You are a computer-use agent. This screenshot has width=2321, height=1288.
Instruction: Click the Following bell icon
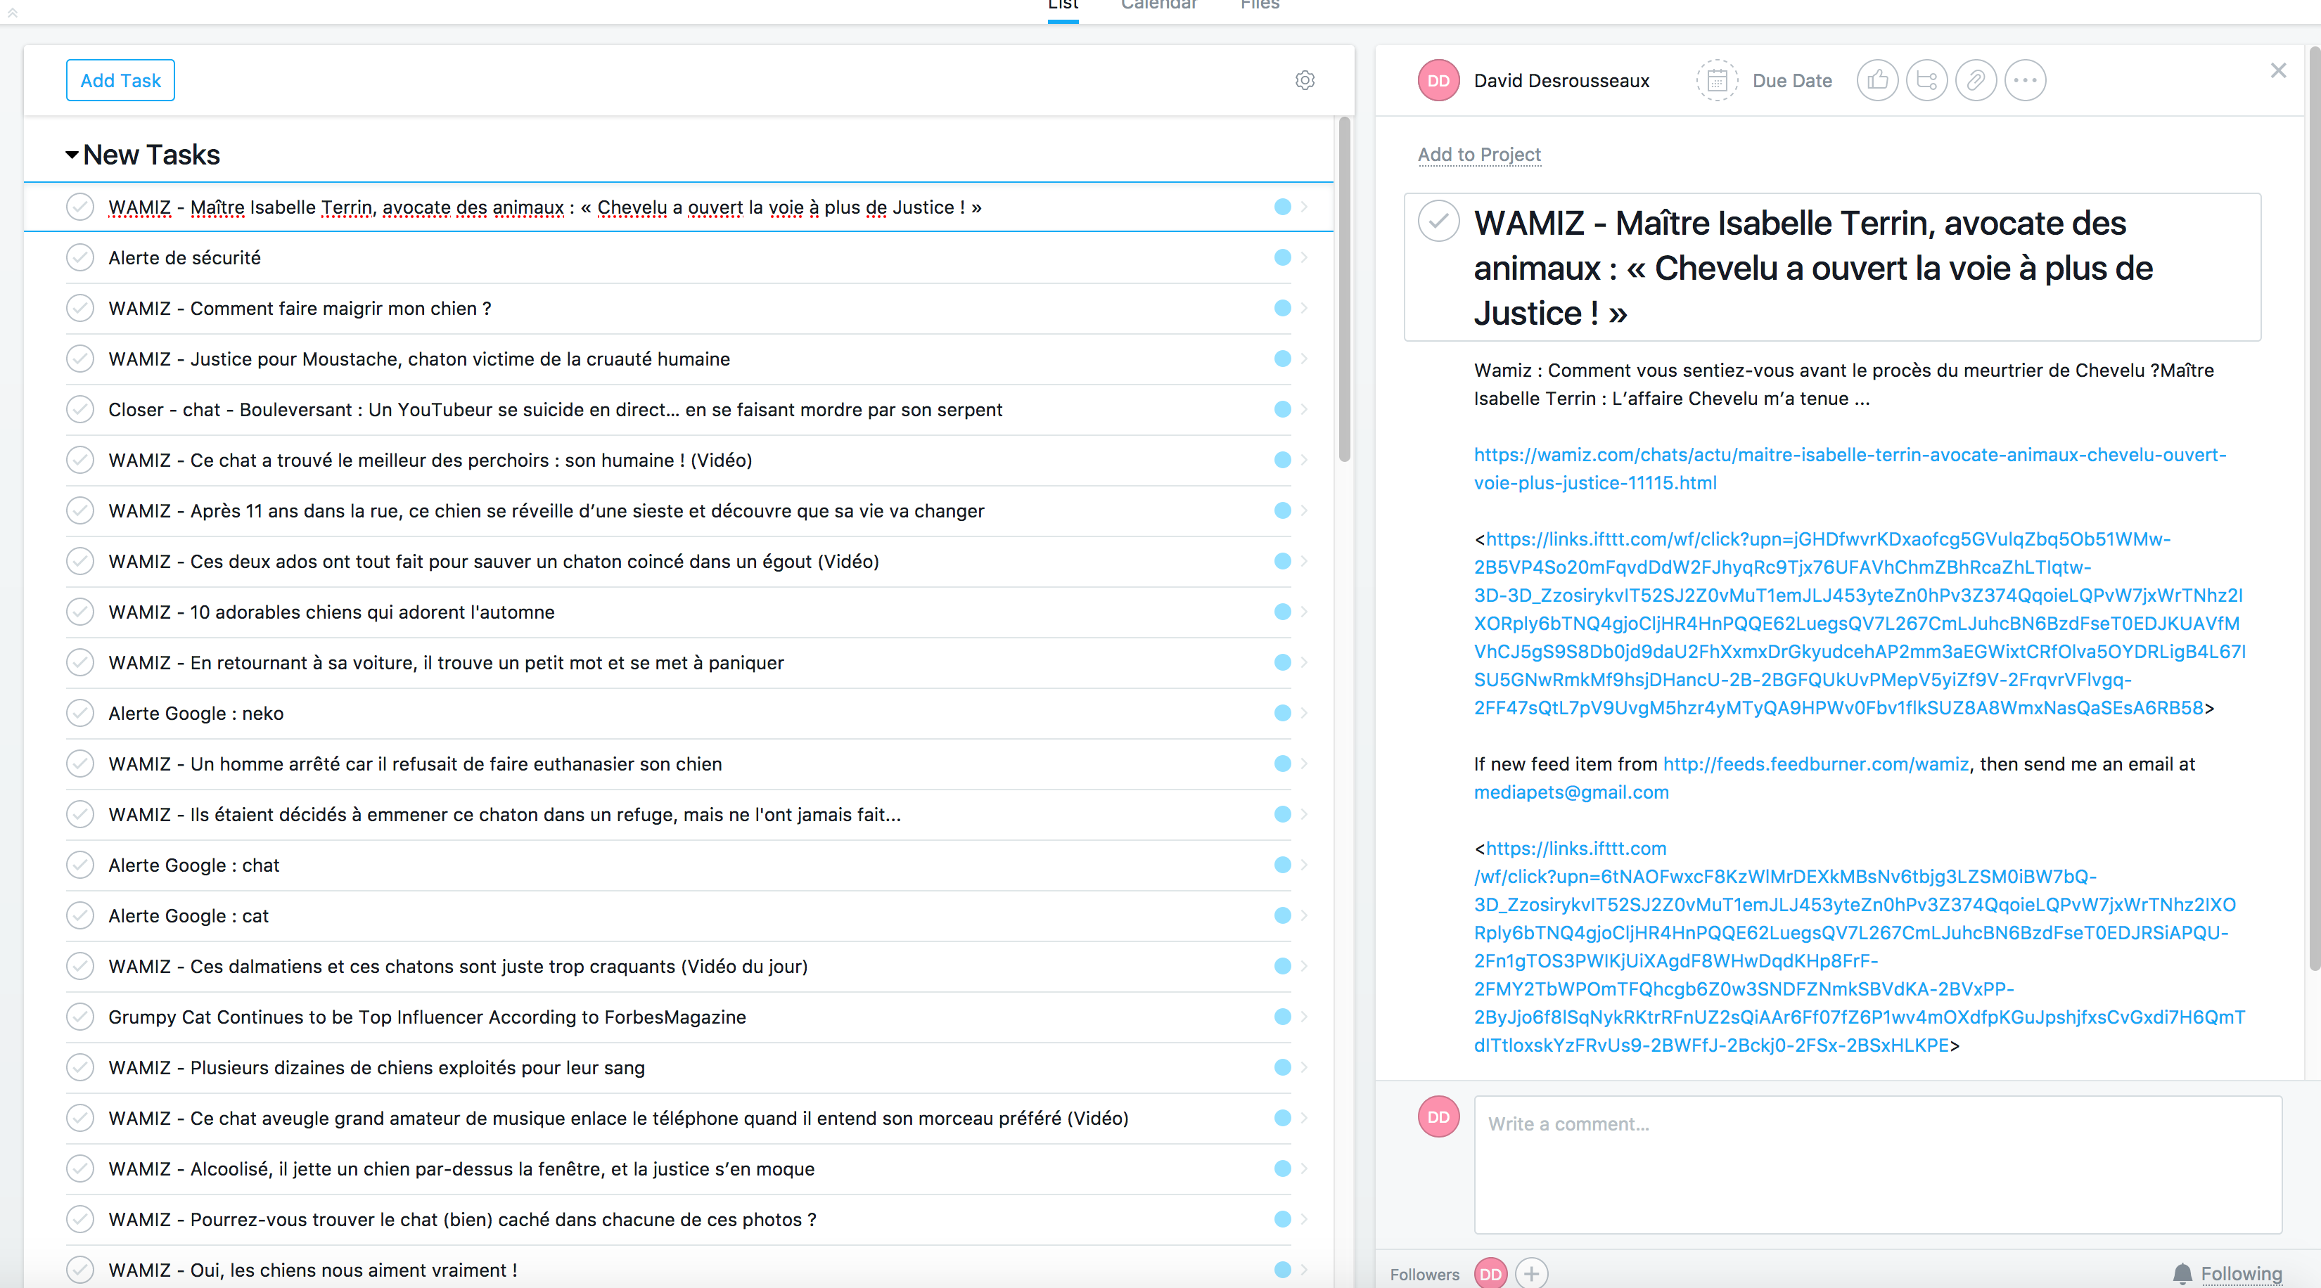[x=2181, y=1274]
